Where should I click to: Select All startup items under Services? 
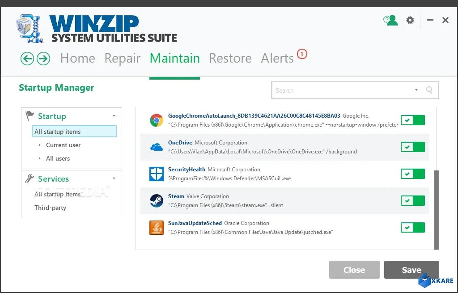57,194
